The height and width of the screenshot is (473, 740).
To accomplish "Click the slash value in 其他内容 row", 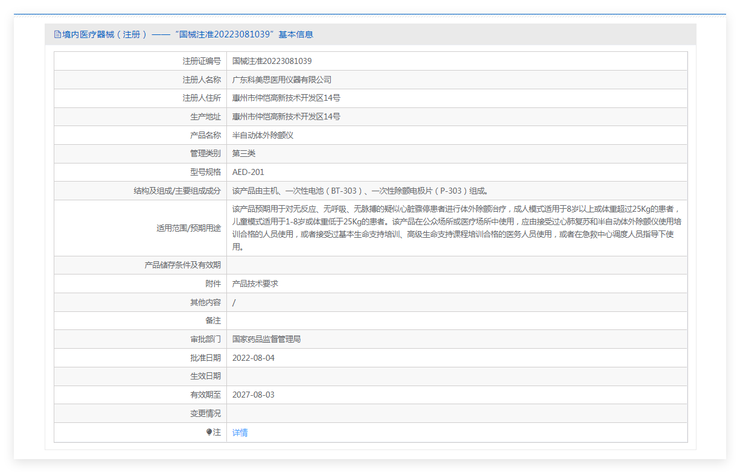I will coord(234,302).
